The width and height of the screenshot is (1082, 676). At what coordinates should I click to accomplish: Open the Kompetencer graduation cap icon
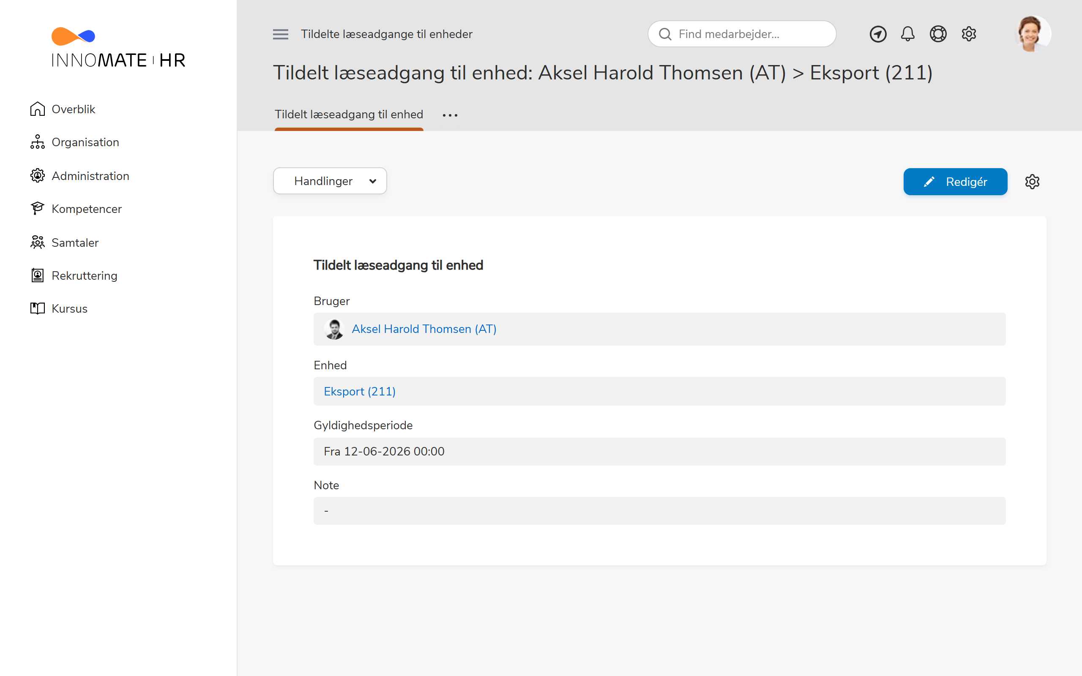[38, 208]
